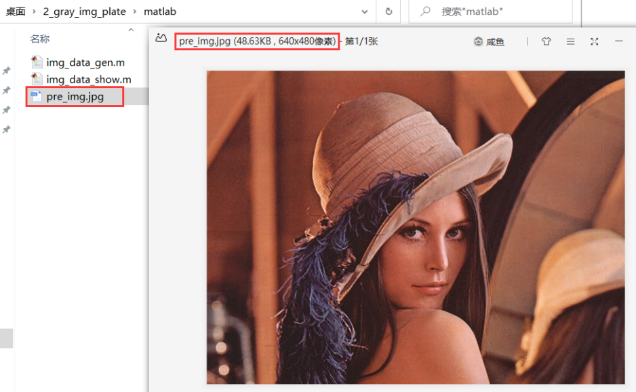
Task: Click the first quick access pin icon
Action: 6,71
